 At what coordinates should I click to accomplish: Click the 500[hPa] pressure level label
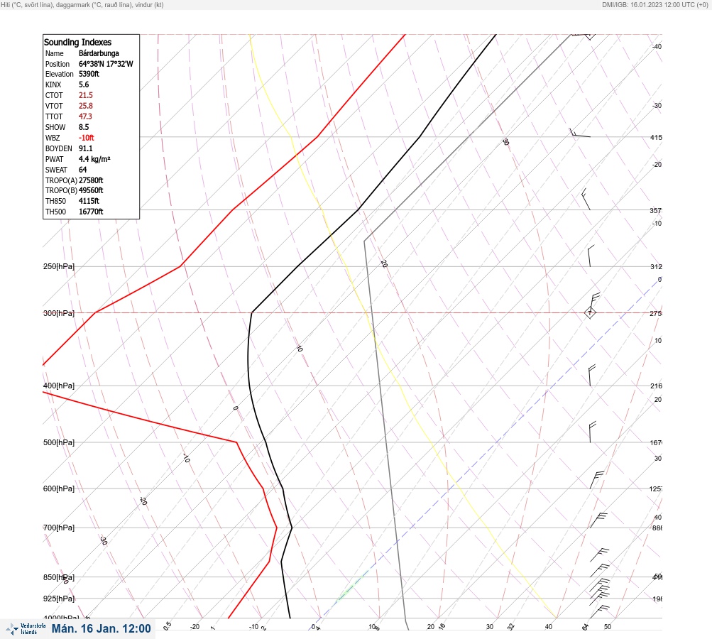tap(59, 442)
